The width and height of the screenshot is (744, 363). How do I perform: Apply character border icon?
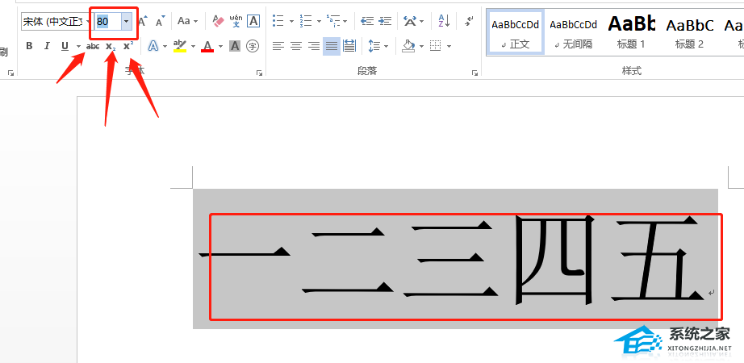[254, 21]
